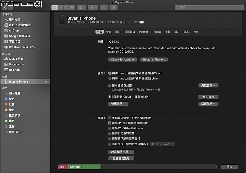This screenshot has height=173, width=246.
Task: Click Check for Update button
Action: click(x=122, y=60)
